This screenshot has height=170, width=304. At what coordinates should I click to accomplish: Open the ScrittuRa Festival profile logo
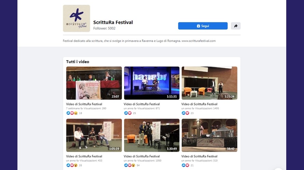[x=77, y=18]
